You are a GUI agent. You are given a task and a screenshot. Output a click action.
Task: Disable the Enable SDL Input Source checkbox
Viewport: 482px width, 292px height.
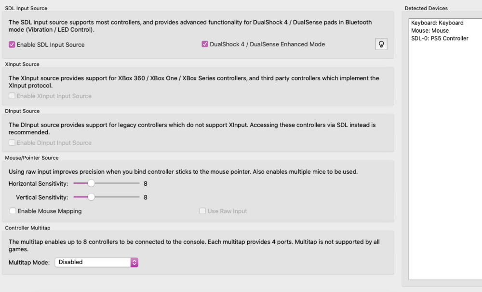pyautogui.click(x=12, y=45)
